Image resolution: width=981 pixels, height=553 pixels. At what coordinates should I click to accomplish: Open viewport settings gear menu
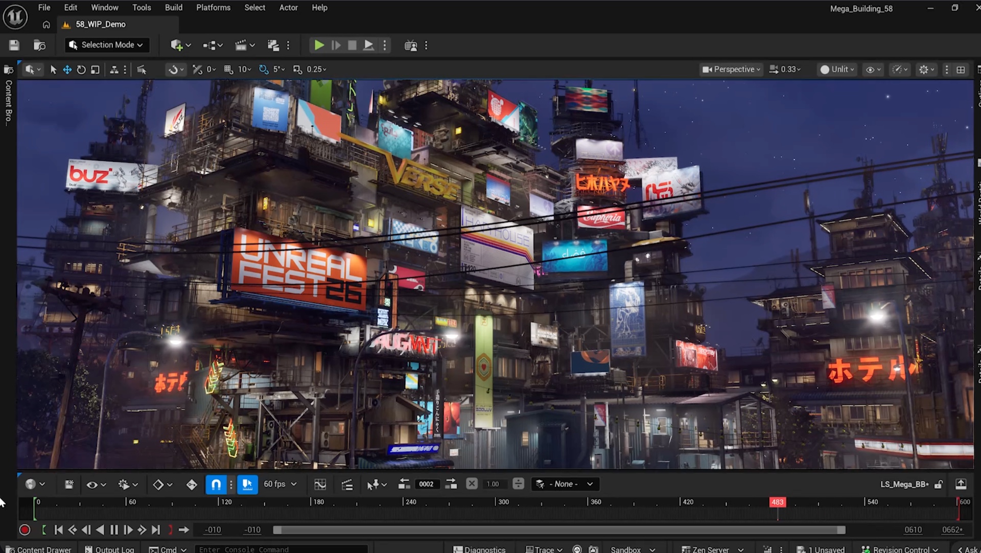click(x=926, y=70)
